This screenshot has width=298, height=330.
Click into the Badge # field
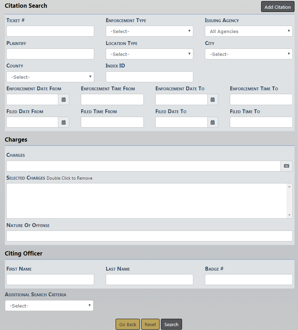pos(248,280)
